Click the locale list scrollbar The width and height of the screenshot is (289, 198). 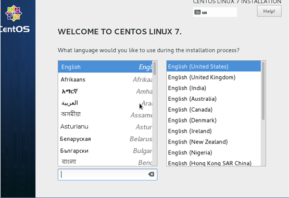point(263,91)
